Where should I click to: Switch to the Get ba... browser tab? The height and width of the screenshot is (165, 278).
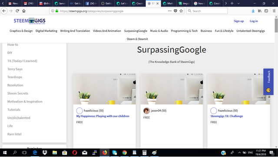tap(76, 3)
